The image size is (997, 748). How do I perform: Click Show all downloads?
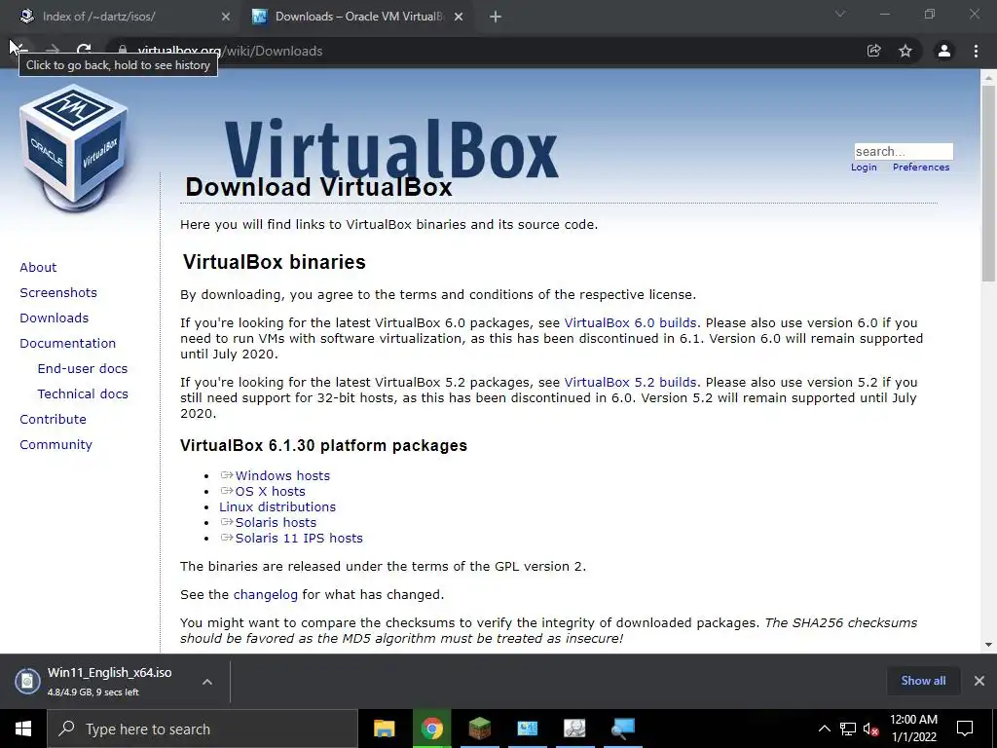(923, 681)
